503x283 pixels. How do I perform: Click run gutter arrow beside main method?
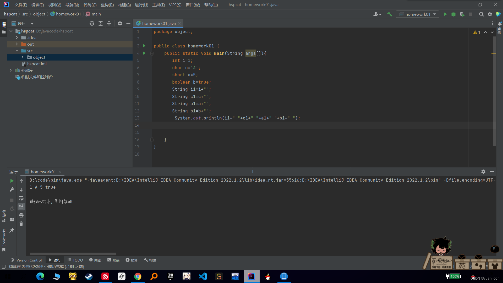(144, 53)
